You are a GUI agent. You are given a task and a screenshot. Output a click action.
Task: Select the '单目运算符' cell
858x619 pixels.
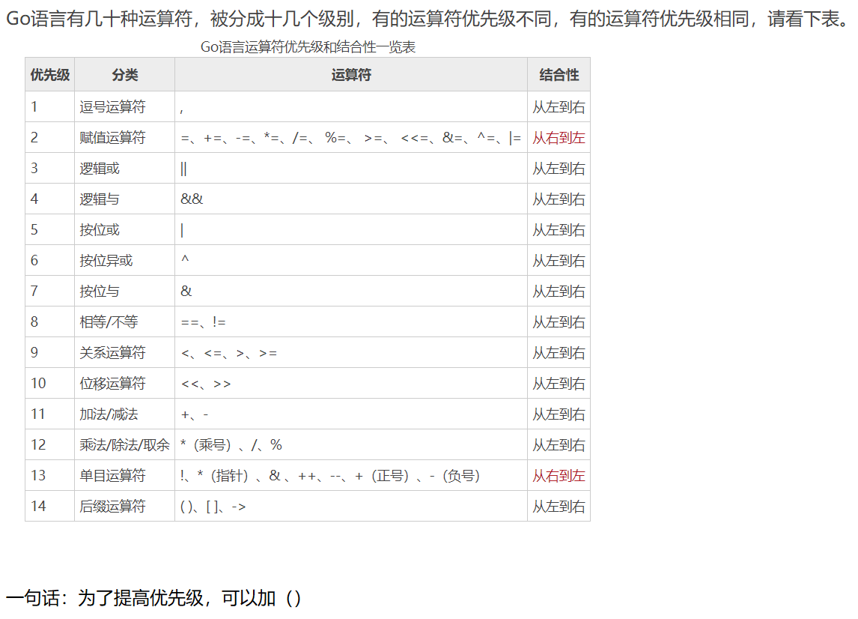pos(125,475)
